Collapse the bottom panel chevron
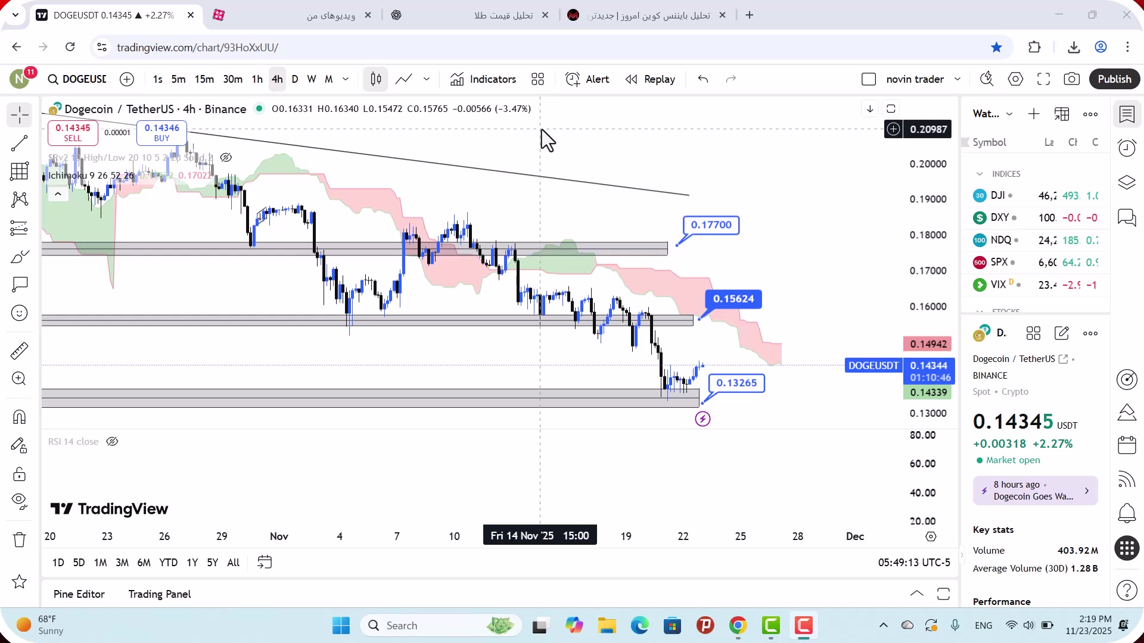1144x643 pixels. [917, 594]
